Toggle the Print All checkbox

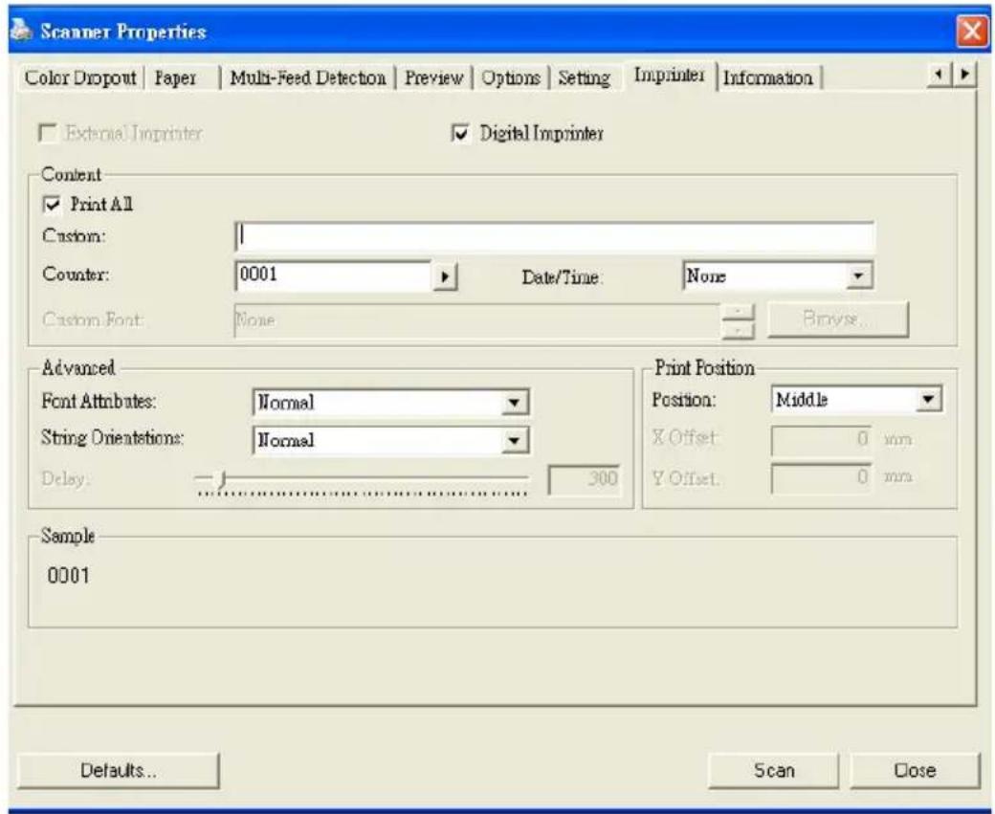(51, 205)
